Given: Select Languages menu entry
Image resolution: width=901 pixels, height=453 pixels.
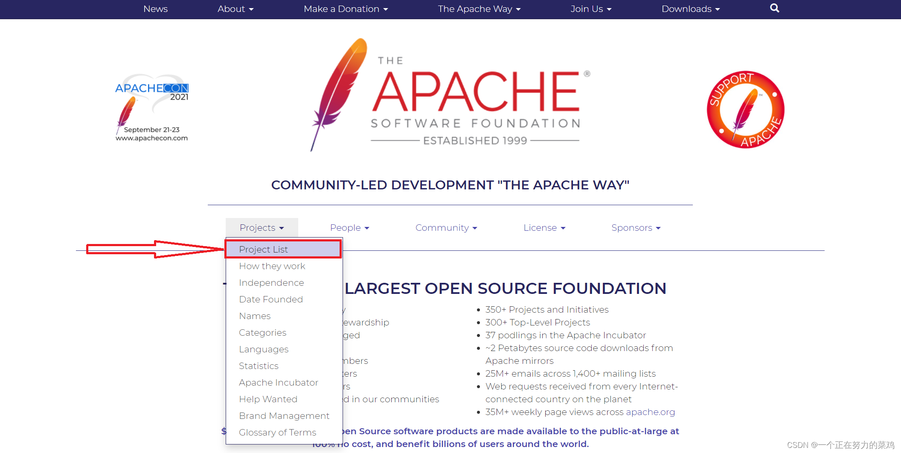Looking at the screenshot, I should pos(284,349).
